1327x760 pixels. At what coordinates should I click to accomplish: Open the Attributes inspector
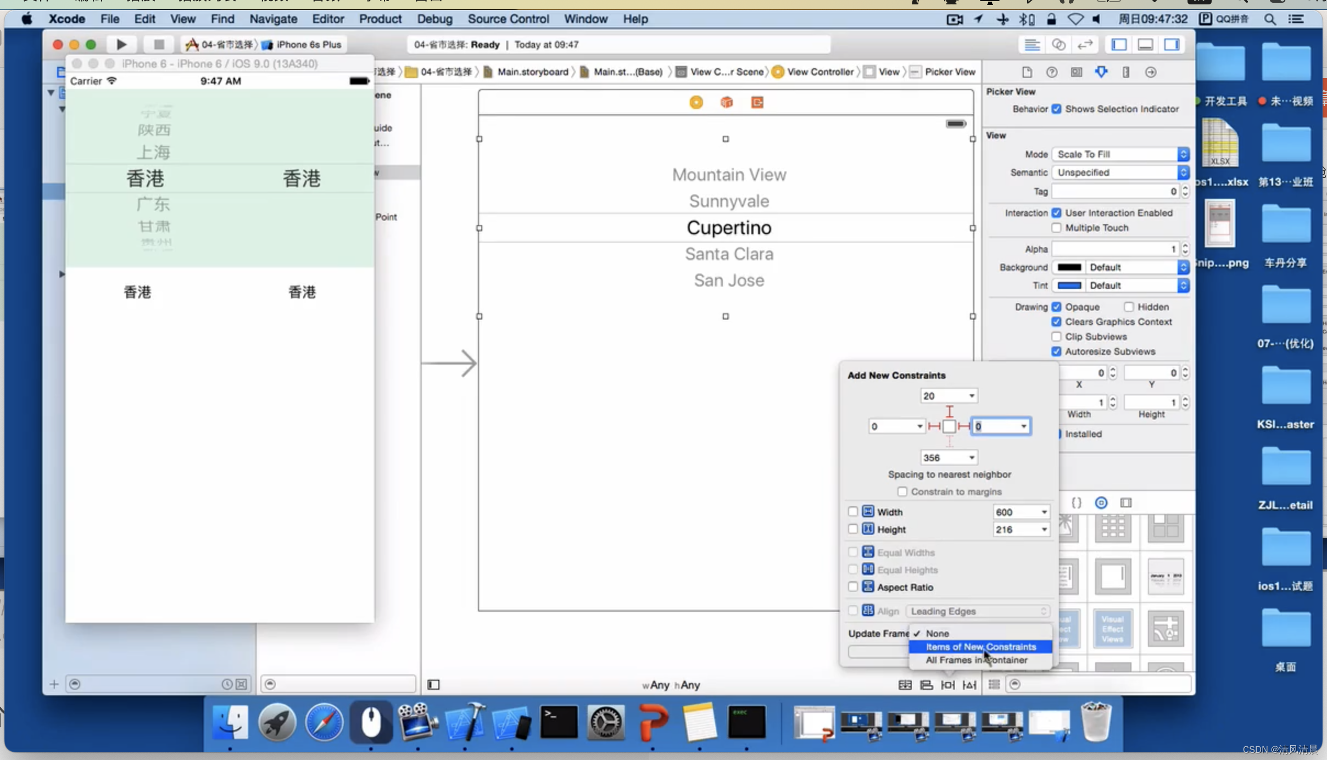[1101, 72]
